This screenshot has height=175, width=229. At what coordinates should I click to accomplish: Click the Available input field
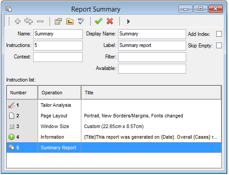[x=152, y=69]
